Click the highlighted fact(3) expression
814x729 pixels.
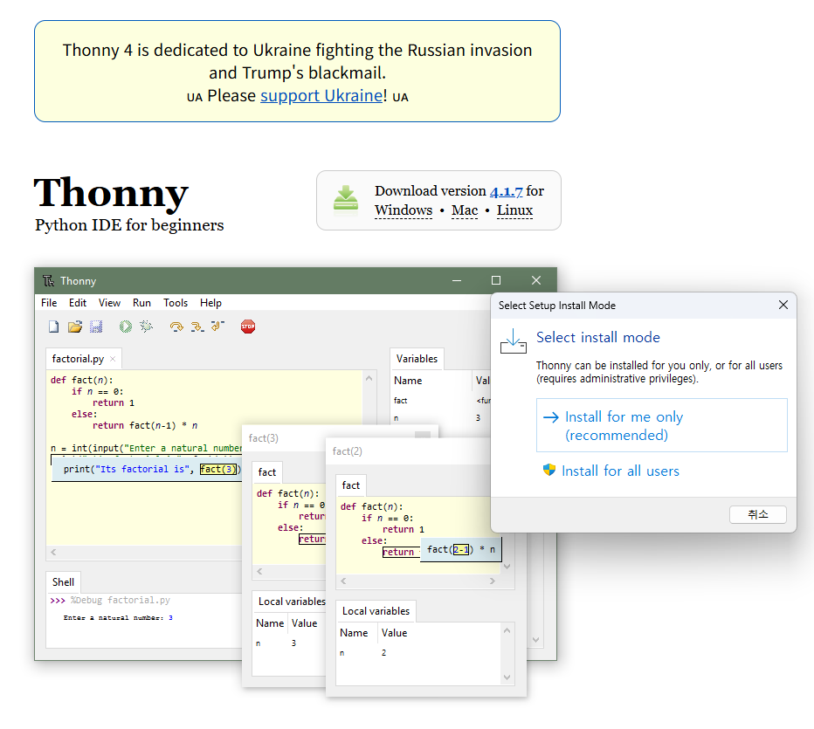218,469
